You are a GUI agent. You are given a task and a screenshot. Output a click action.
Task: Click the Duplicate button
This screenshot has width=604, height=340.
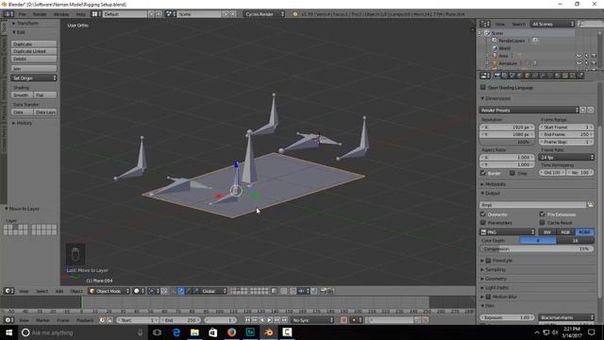34,44
